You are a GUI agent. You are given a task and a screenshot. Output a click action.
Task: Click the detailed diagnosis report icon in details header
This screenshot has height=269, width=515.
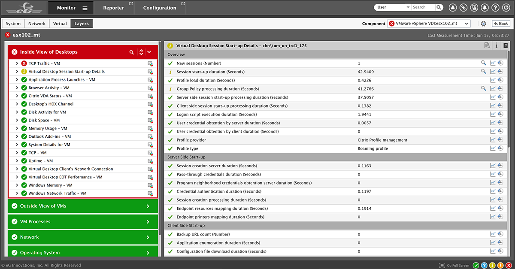pyautogui.click(x=487, y=45)
